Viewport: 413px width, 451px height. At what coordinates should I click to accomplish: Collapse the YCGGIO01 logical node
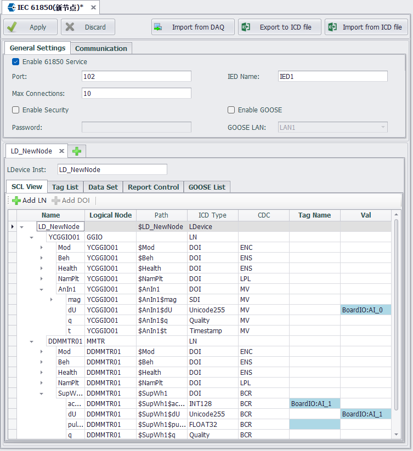[32, 237]
